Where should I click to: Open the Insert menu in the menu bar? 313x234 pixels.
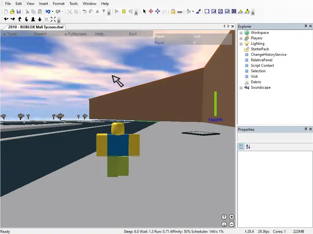coord(43,4)
